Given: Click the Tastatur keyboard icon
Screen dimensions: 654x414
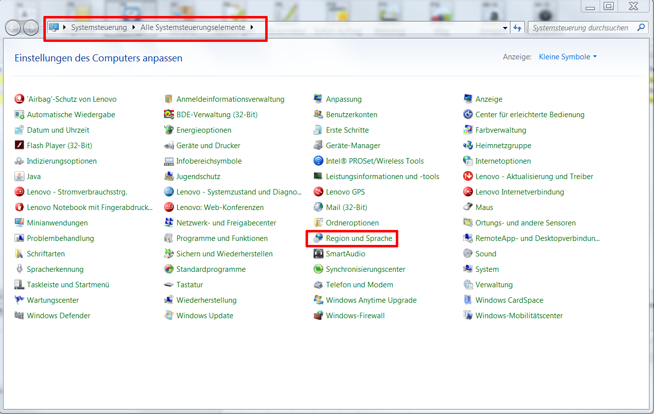Looking at the screenshot, I should coord(168,284).
